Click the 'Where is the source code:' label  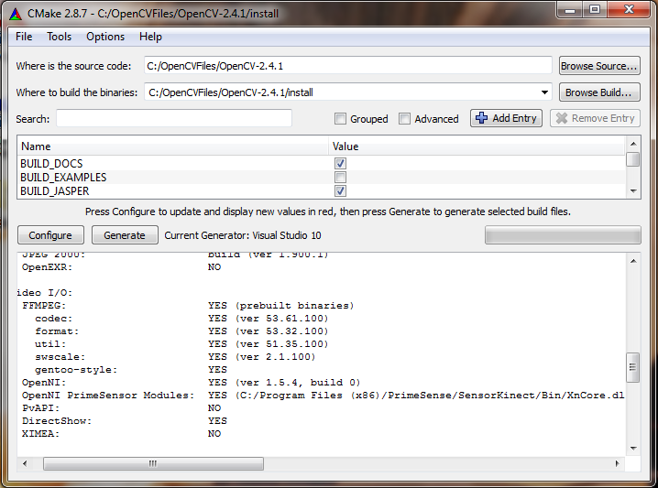coord(73,66)
